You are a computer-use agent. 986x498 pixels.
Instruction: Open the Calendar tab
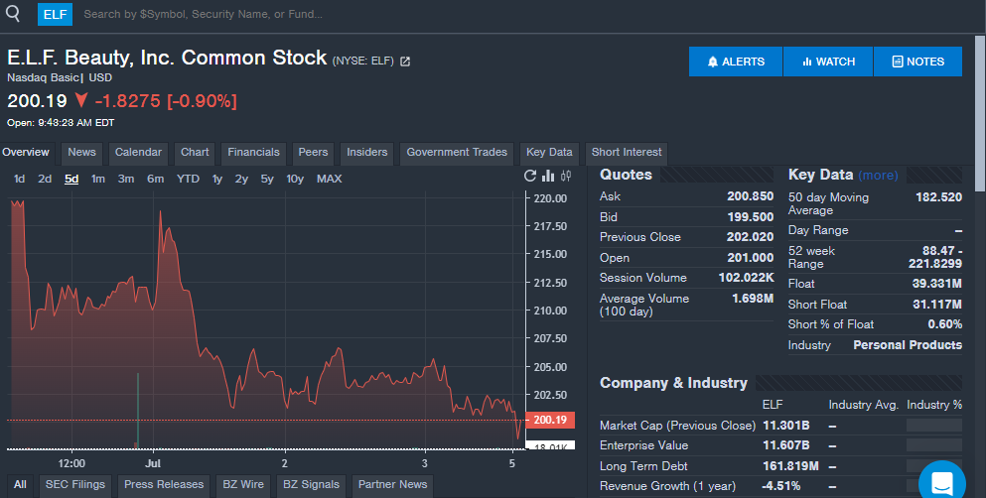click(138, 153)
